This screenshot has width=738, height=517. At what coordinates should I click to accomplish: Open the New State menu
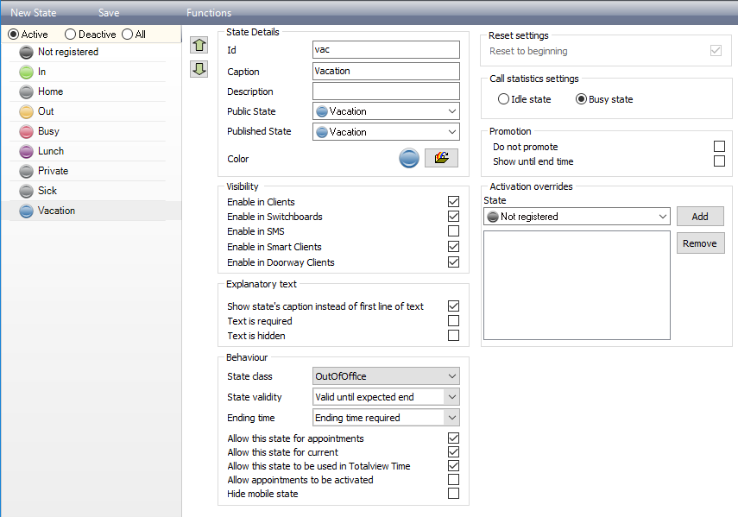point(34,13)
